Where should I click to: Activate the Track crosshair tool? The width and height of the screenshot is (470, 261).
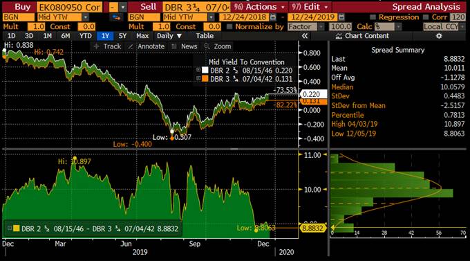click(x=108, y=46)
